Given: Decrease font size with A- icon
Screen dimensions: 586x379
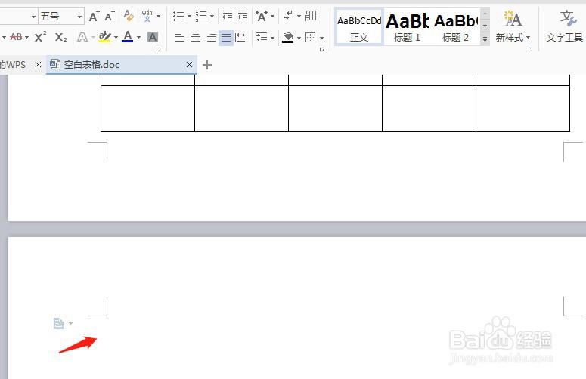Looking at the screenshot, I should (110, 17).
